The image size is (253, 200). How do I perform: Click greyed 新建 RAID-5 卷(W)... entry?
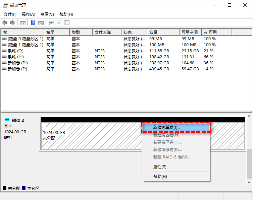(x=176, y=157)
